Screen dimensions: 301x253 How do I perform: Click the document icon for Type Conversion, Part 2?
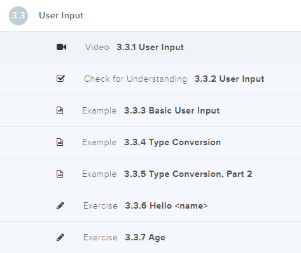point(60,174)
